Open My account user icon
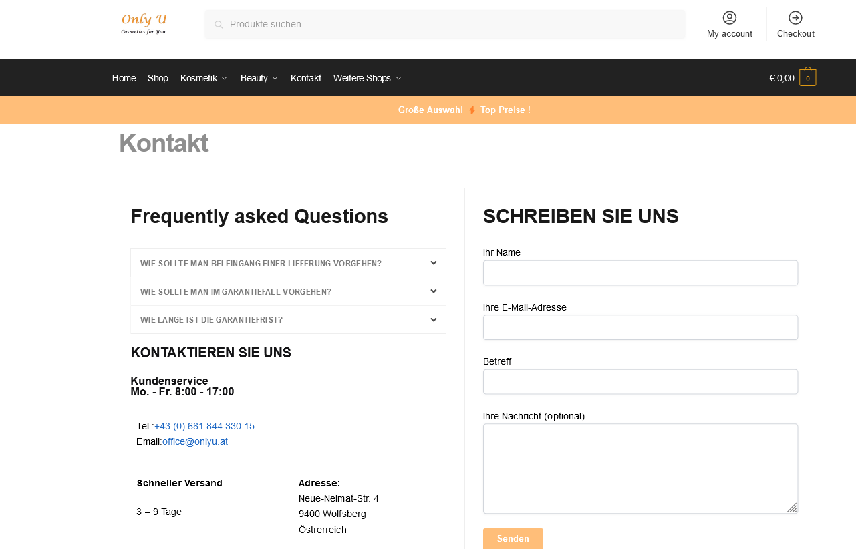856x549 pixels. (729, 18)
